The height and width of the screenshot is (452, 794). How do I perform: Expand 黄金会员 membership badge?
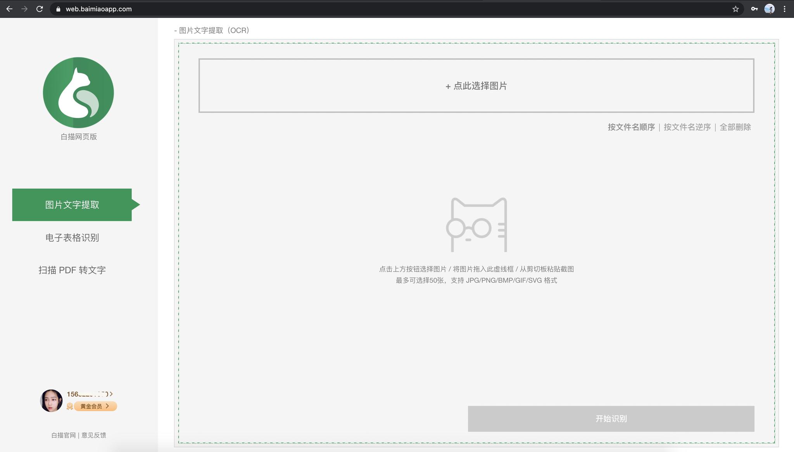[x=95, y=406]
